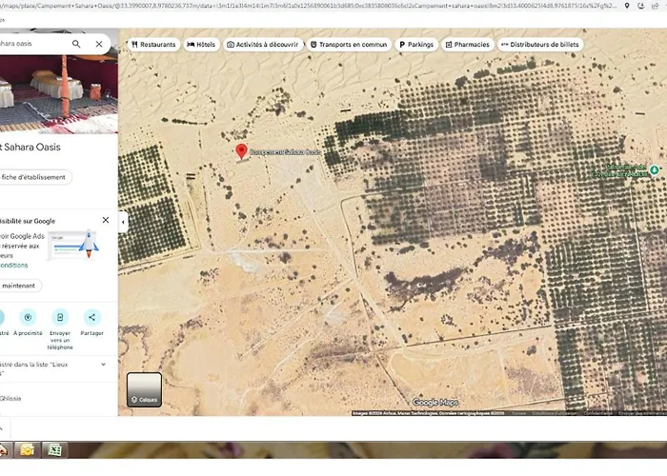Click the browser address bar URL
The image size is (667, 476).
coord(309,6)
